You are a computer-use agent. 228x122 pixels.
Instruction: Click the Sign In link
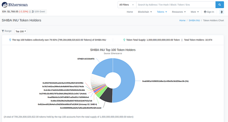point(209,12)
